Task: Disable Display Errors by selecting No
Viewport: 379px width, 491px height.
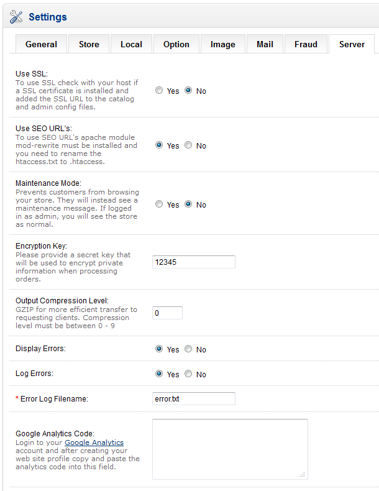Action: (x=188, y=349)
